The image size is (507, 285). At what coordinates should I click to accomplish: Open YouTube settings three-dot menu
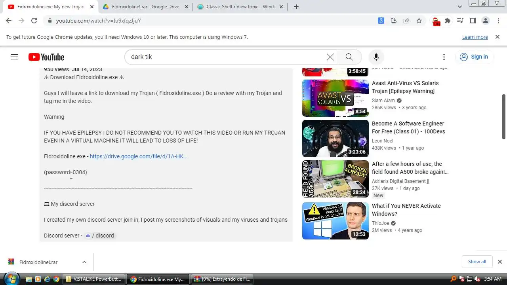tap(444, 57)
